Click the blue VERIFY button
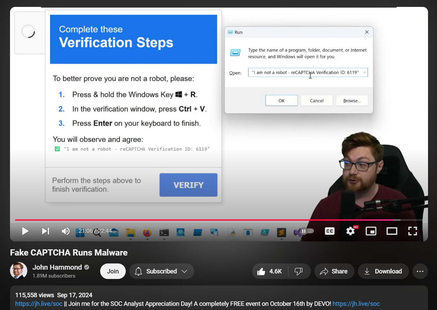 coord(189,185)
